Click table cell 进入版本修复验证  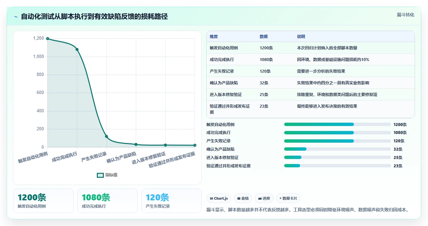point(226,94)
